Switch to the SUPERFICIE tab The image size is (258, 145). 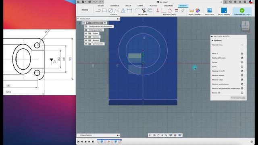[x=114, y=6]
